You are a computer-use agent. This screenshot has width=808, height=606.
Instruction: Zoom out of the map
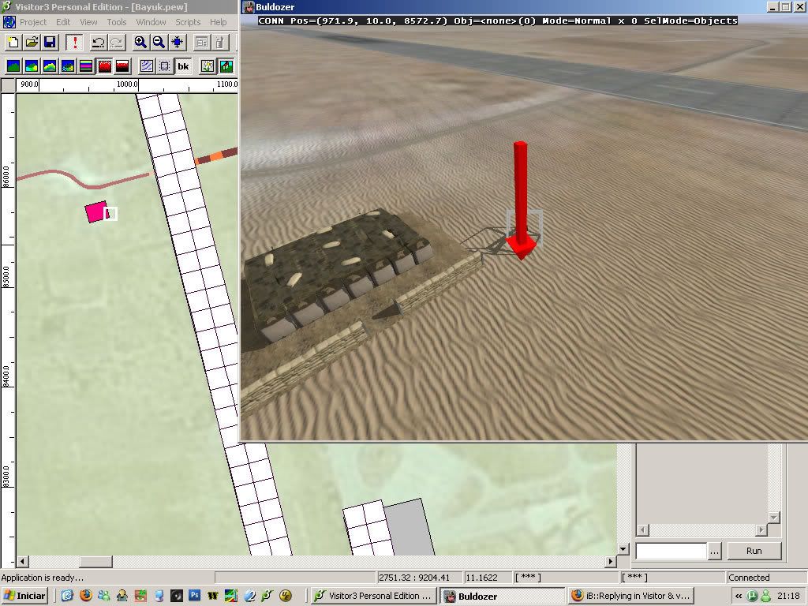point(159,42)
